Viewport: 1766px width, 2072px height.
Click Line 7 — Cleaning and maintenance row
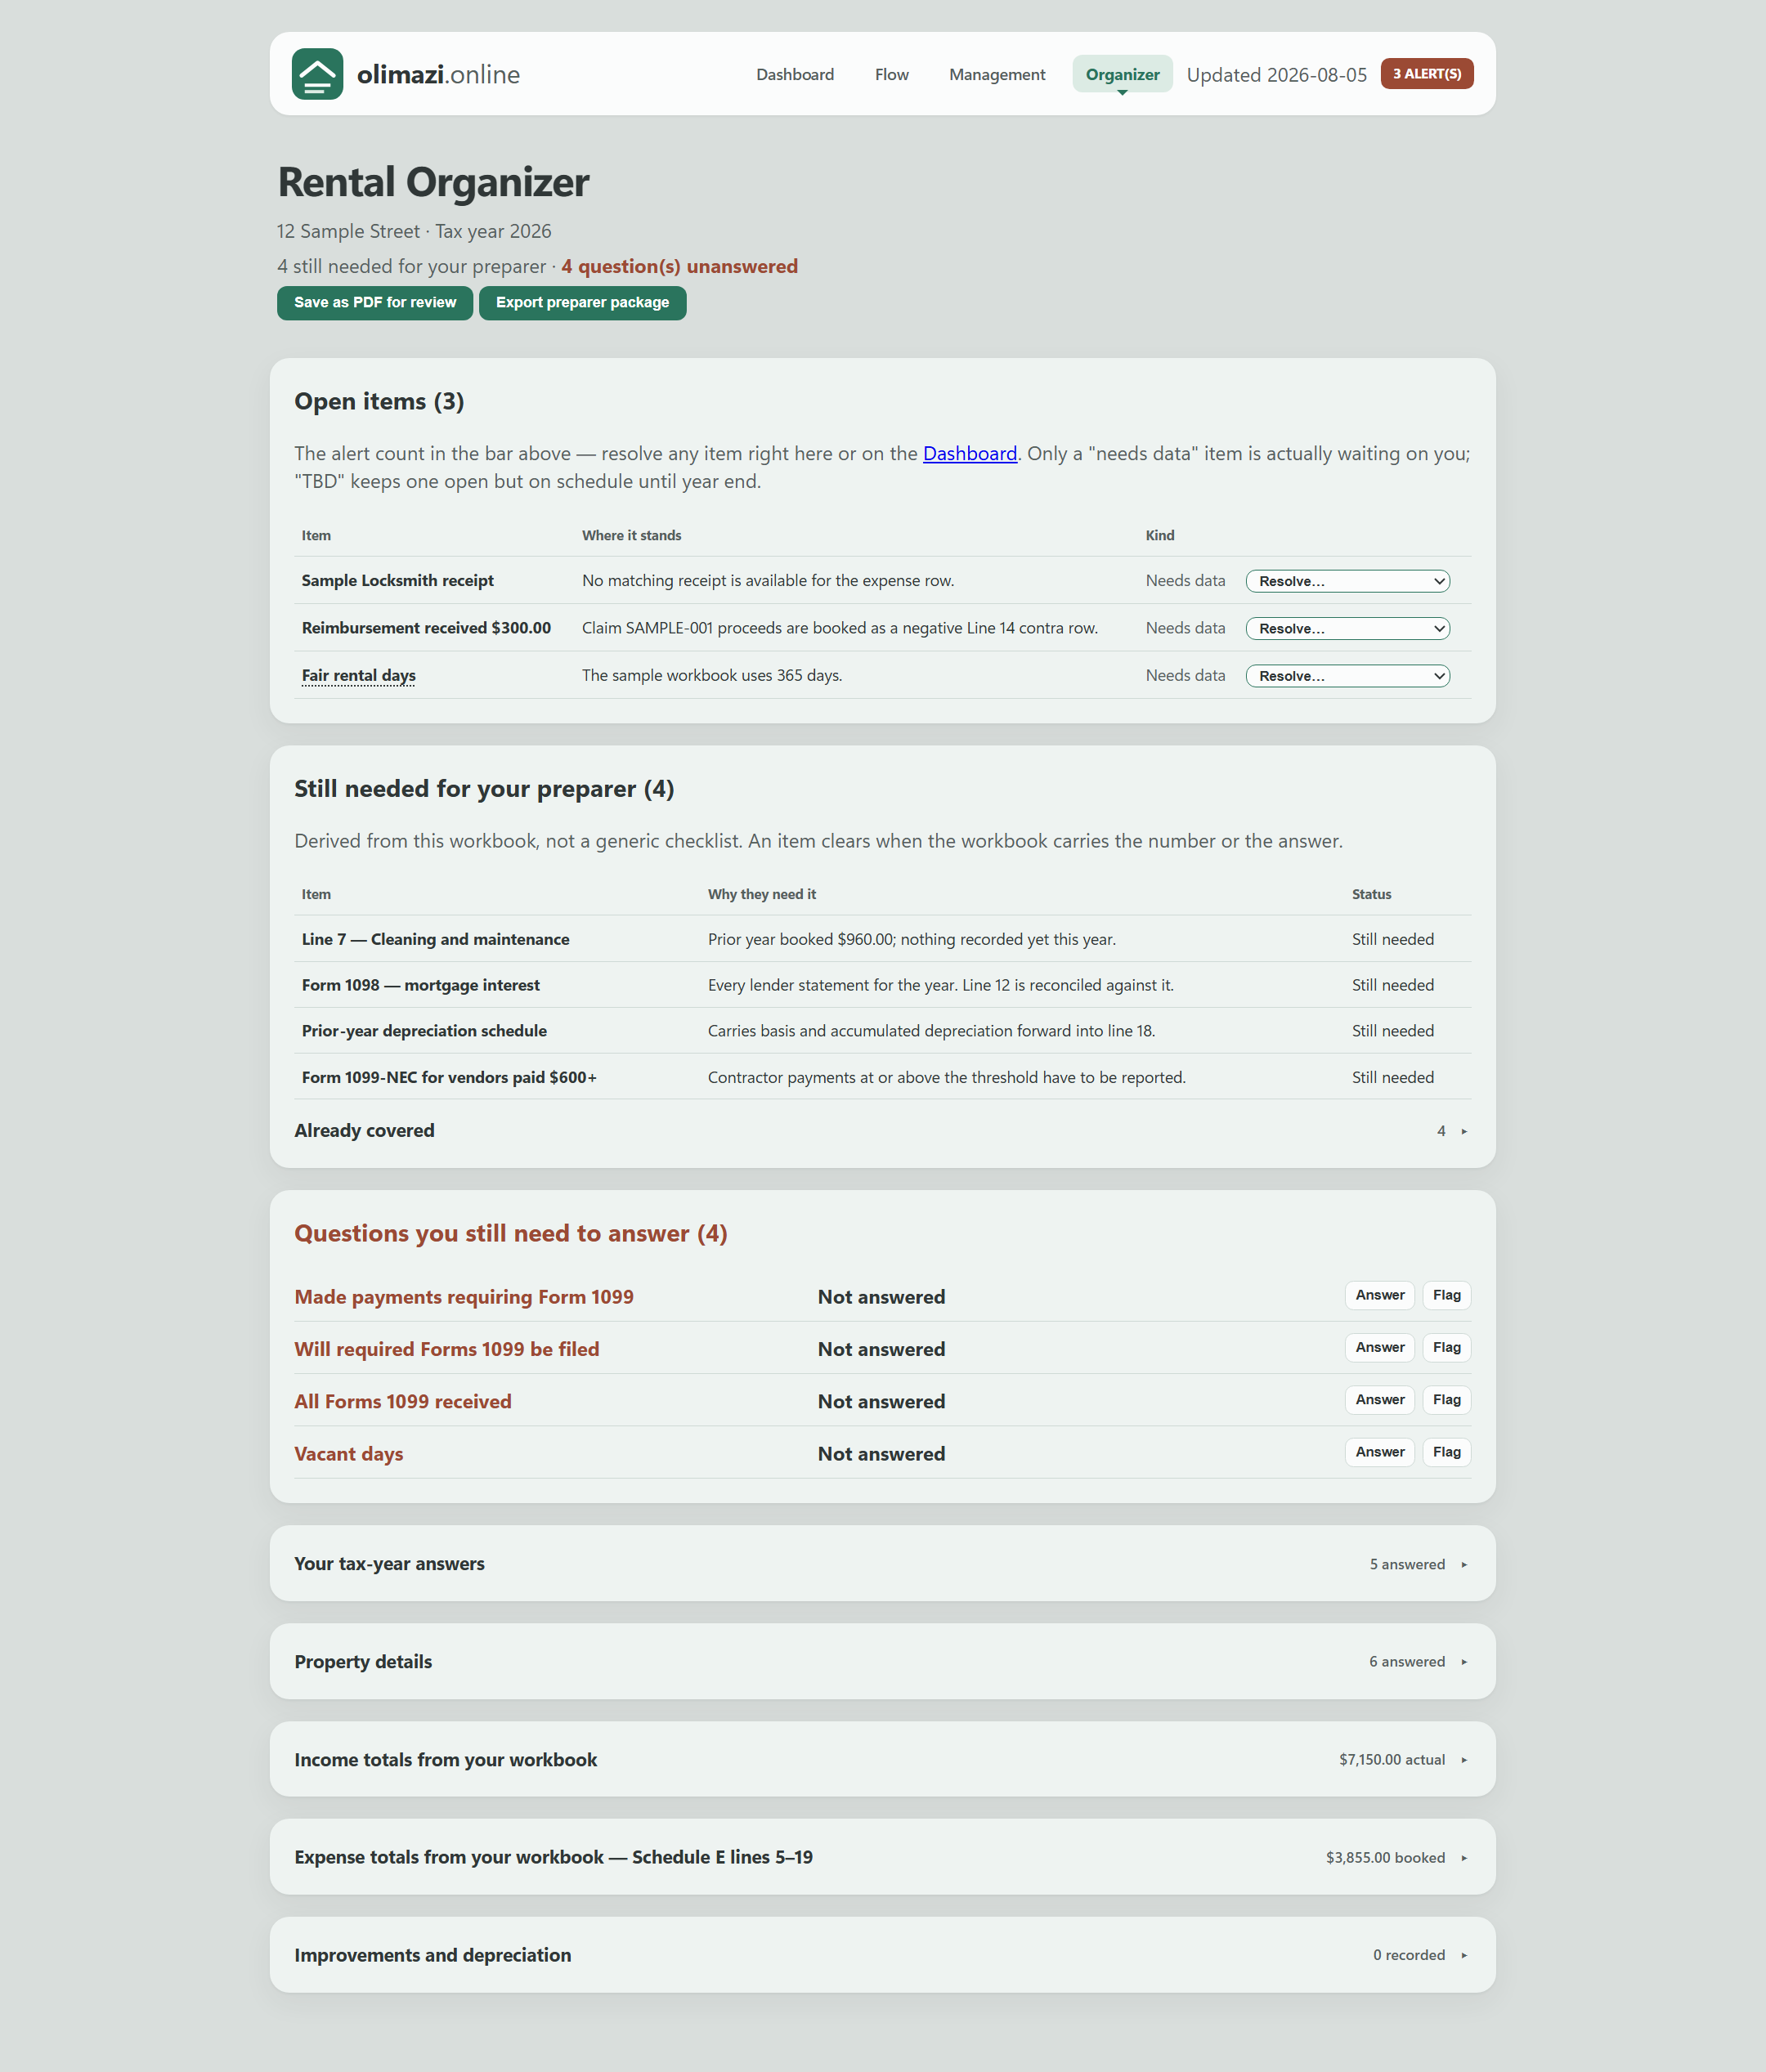(x=882, y=939)
